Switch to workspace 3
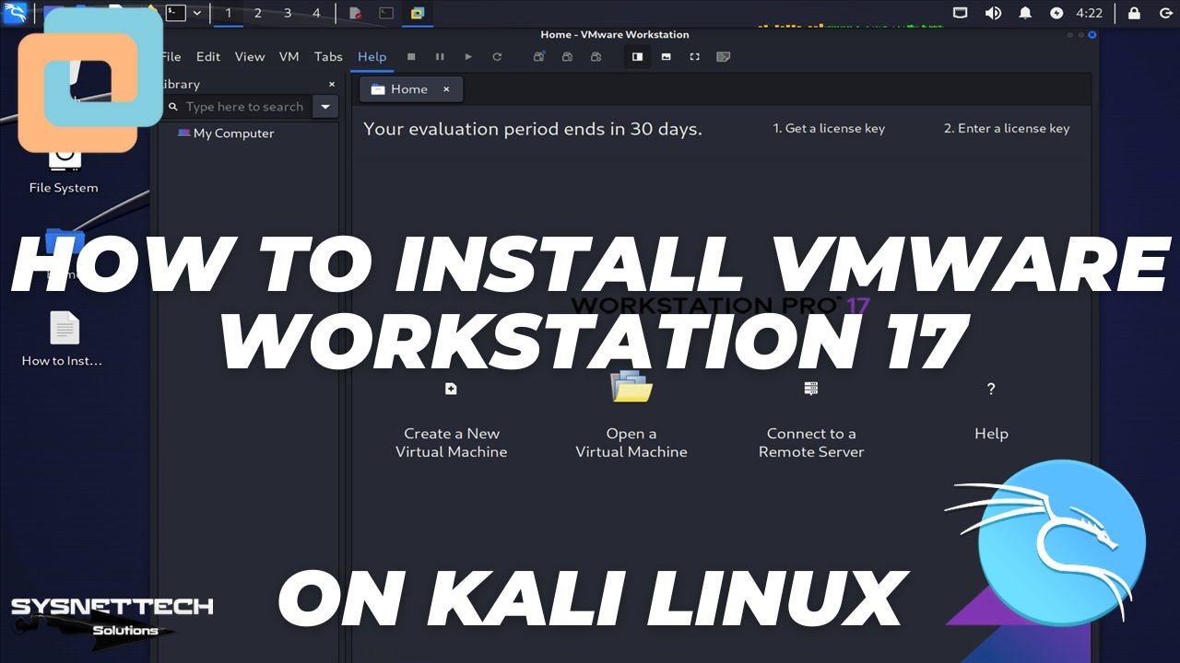 click(x=288, y=13)
